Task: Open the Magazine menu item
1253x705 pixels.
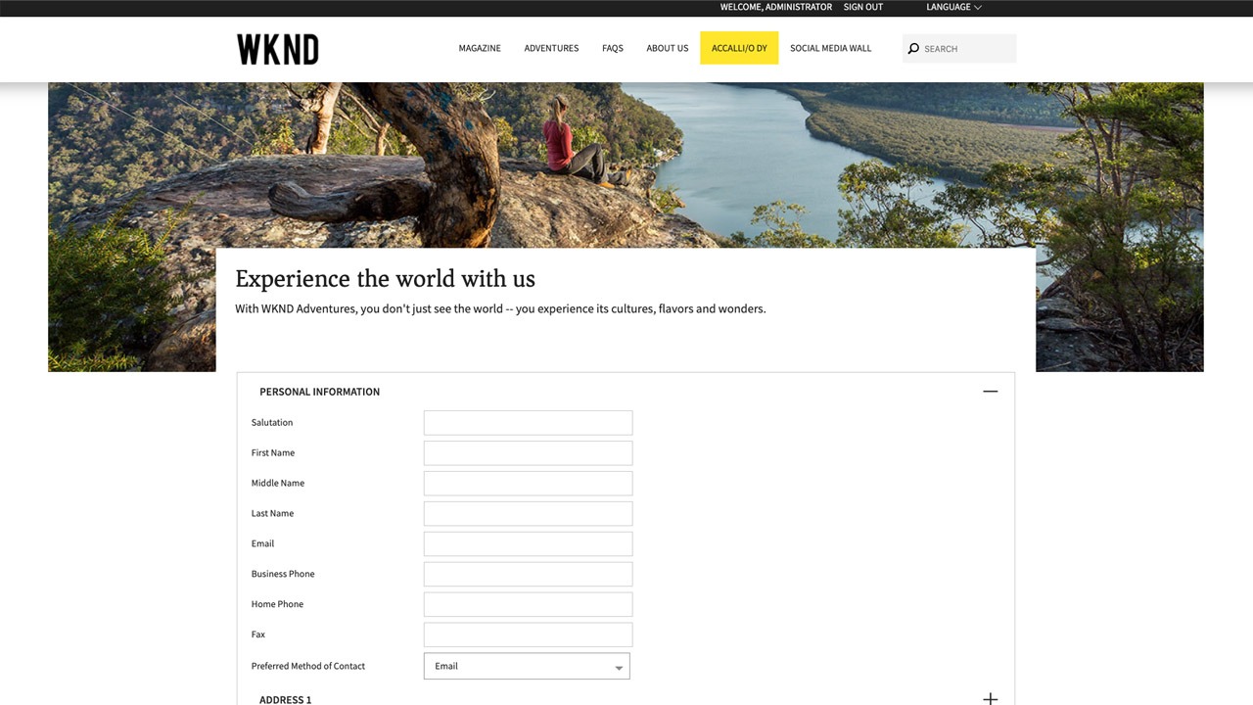Action: point(480,48)
